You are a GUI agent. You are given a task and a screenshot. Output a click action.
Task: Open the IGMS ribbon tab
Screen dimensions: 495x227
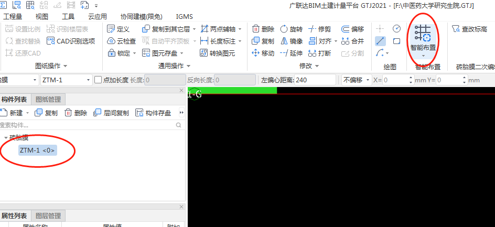185,16
